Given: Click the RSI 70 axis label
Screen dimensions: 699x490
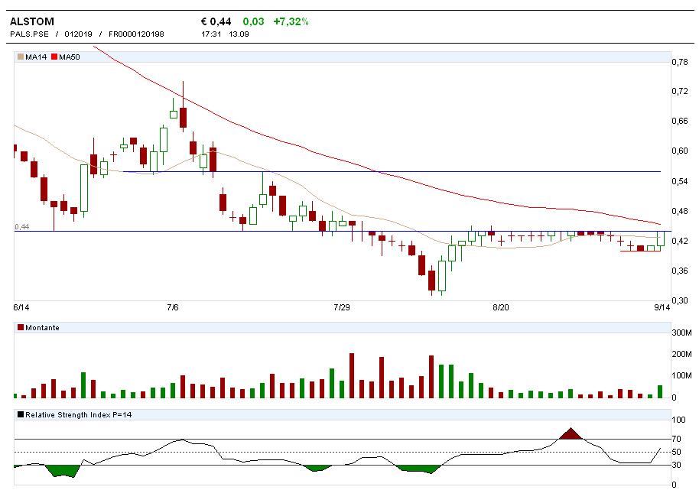Looking at the screenshot, I should pos(676,440).
